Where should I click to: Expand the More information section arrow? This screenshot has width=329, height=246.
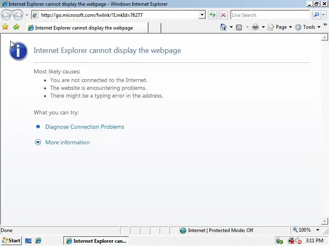(38, 142)
